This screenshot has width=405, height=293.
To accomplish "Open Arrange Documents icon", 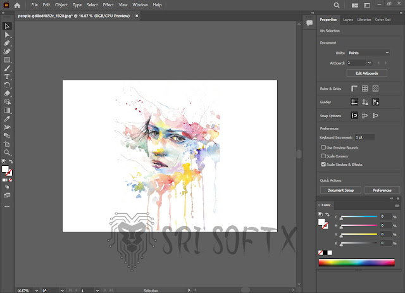I will pyautogui.click(x=355, y=6).
